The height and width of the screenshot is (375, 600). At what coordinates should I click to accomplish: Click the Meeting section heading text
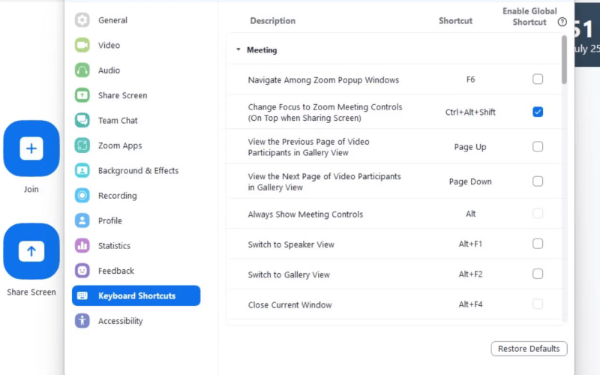tap(262, 50)
